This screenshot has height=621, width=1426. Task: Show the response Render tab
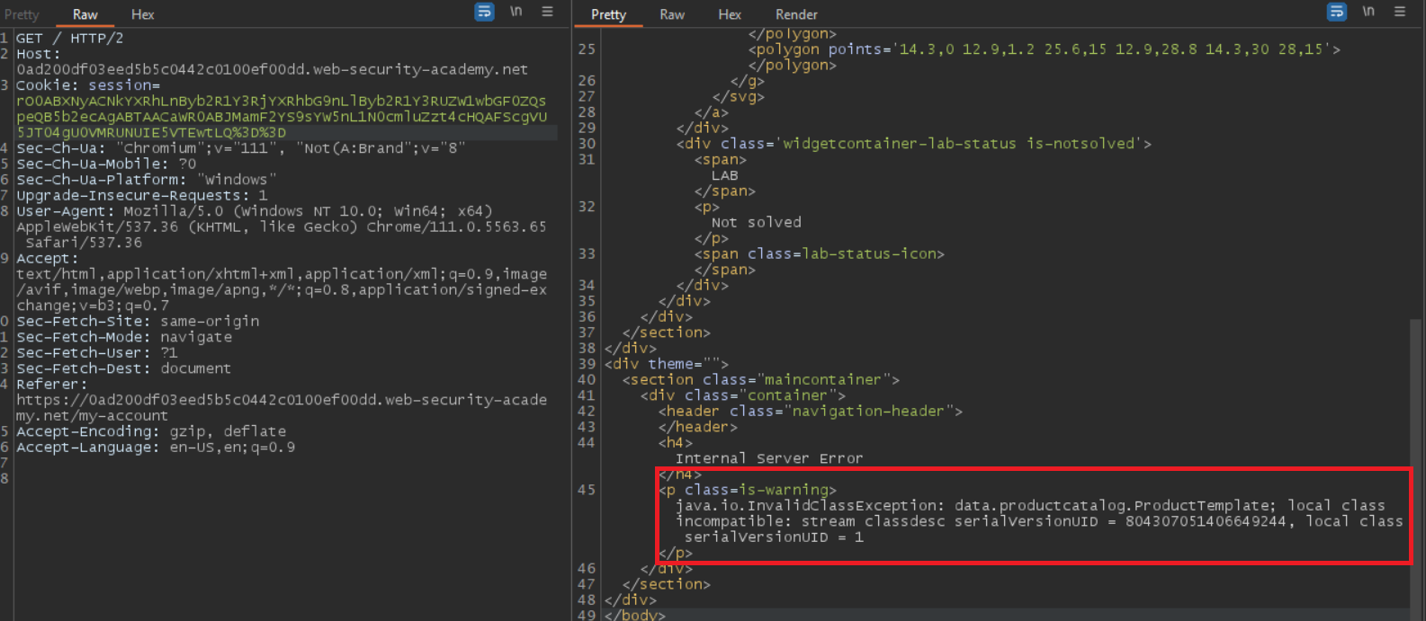(x=796, y=14)
